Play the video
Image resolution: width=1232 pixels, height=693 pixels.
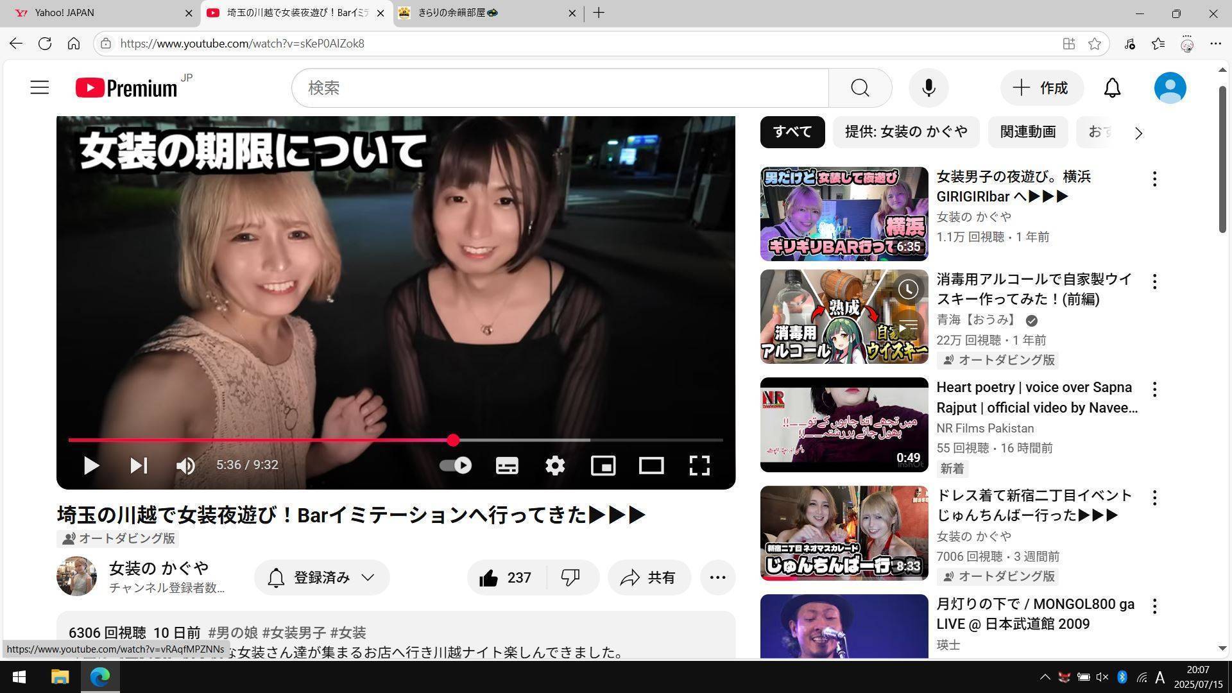point(91,465)
